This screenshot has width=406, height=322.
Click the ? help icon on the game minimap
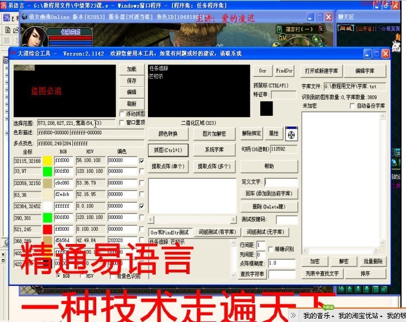(x=279, y=30)
